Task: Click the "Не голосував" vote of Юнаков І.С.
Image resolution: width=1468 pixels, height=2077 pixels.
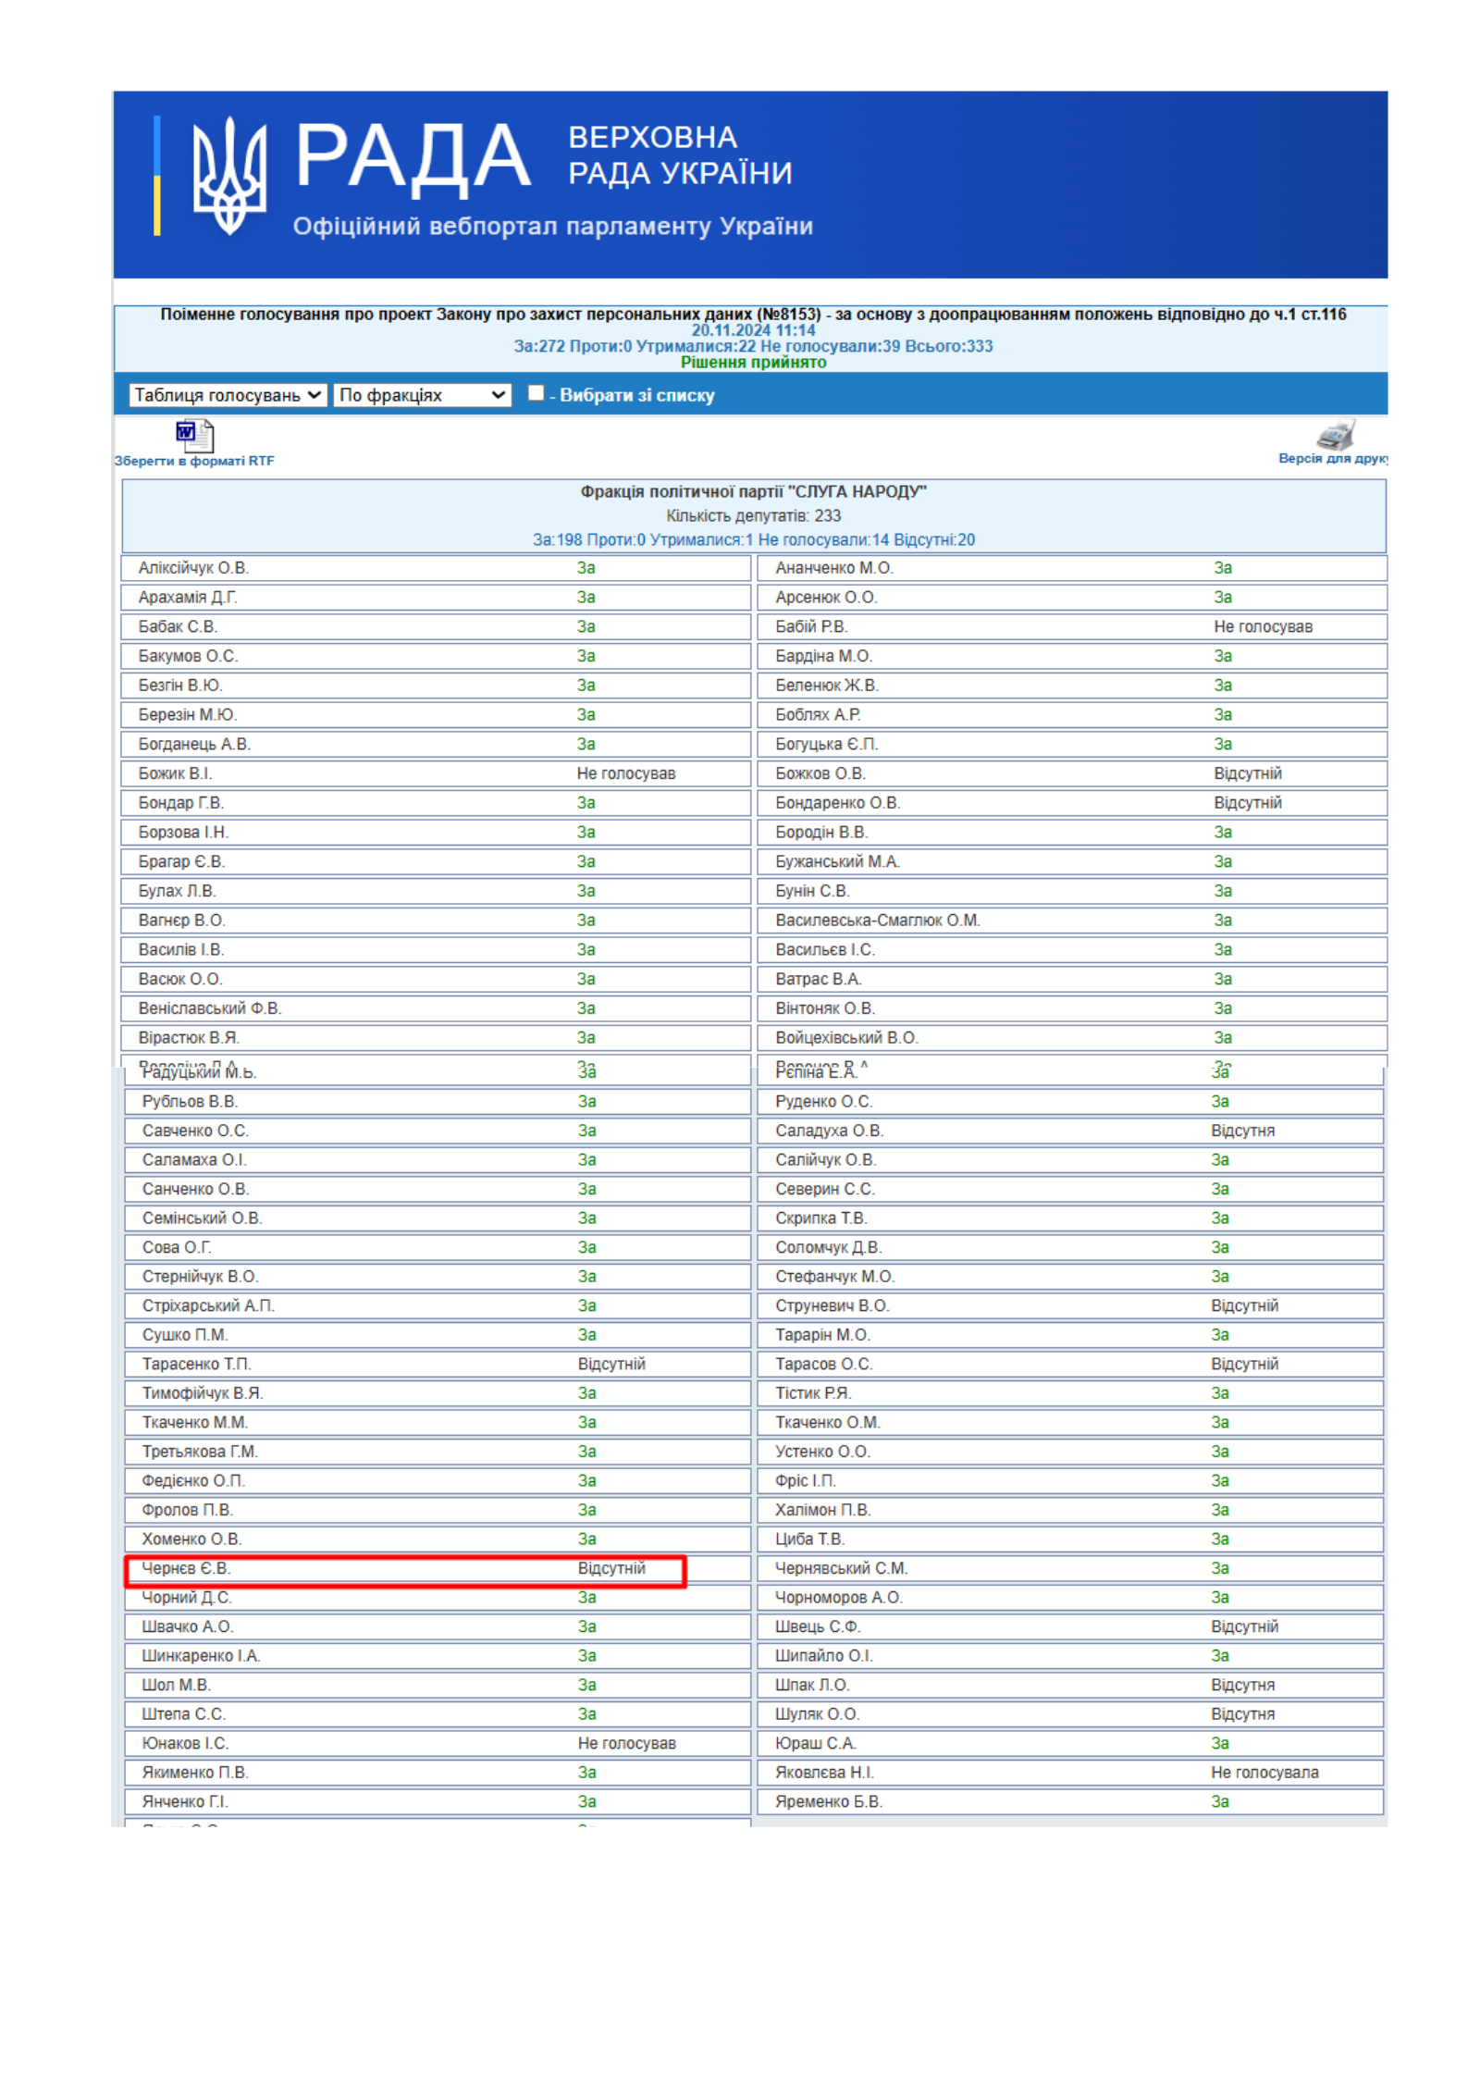Action: tap(627, 1743)
